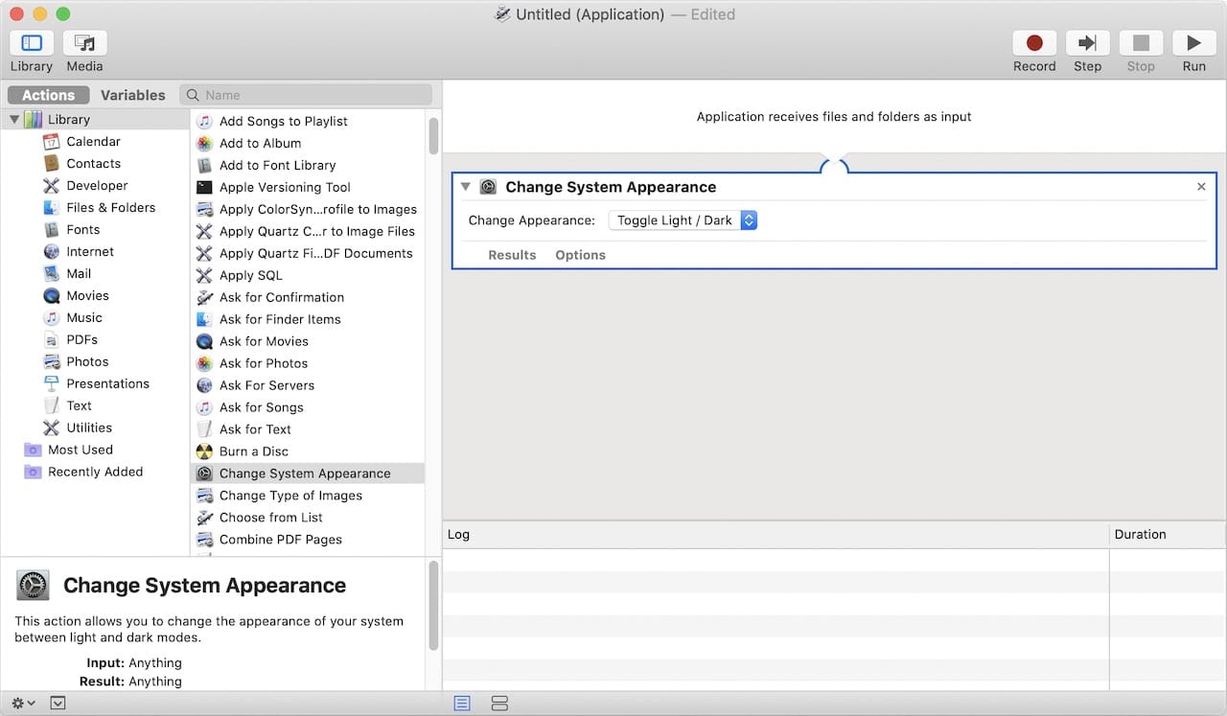Remove the Change System Appearance action

pyautogui.click(x=1201, y=187)
